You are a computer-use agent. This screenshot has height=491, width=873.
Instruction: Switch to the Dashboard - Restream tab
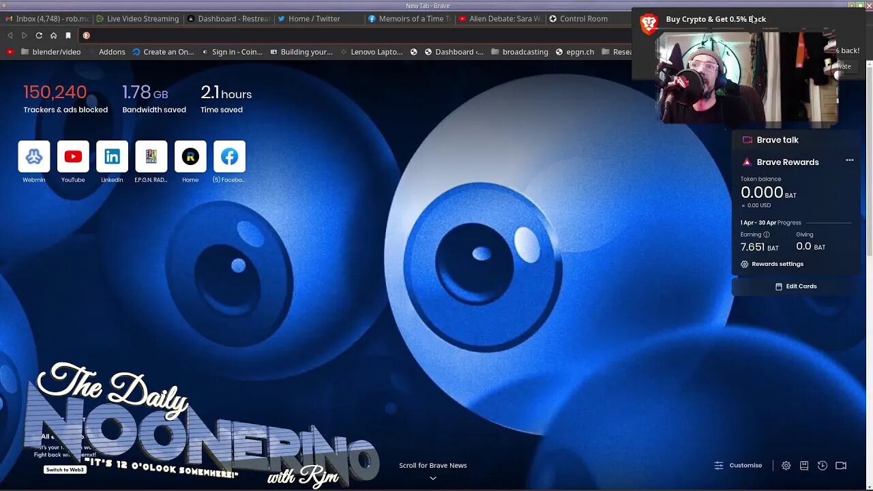(228, 19)
